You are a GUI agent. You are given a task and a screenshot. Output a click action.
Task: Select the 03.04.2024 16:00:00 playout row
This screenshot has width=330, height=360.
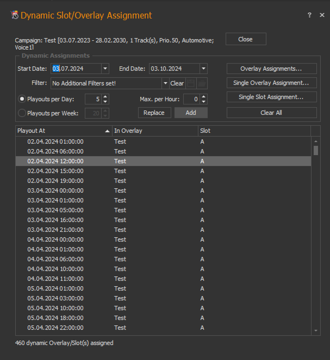[x=163, y=220]
